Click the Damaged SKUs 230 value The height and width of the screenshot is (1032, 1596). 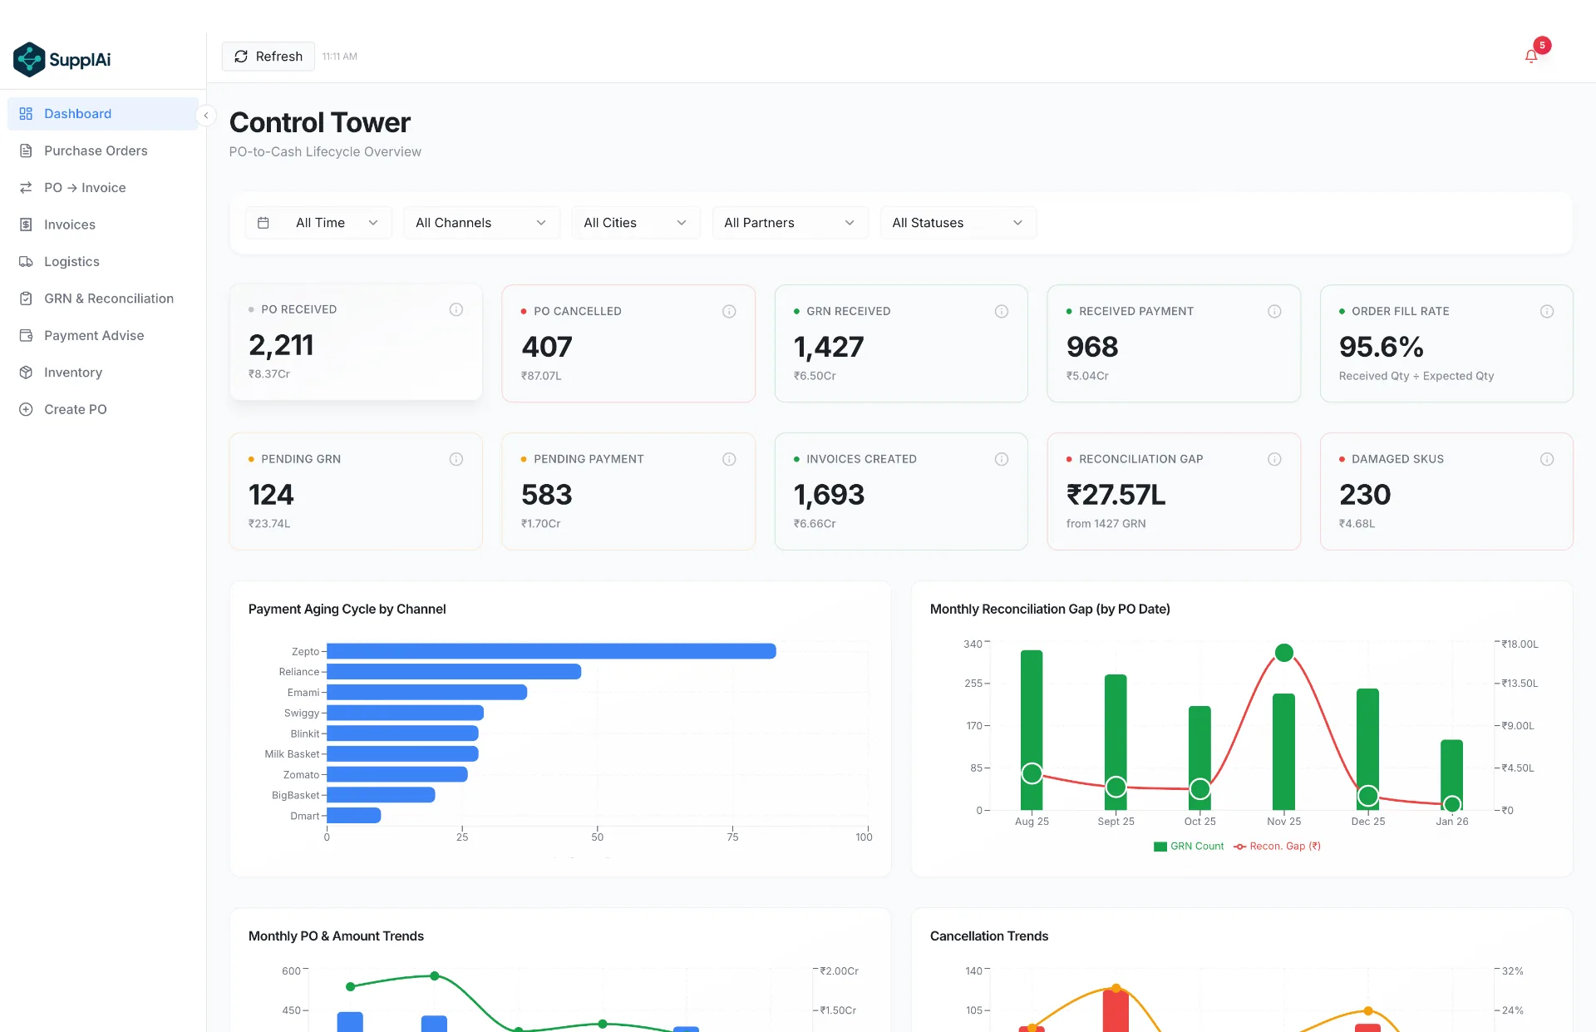pos(1365,495)
